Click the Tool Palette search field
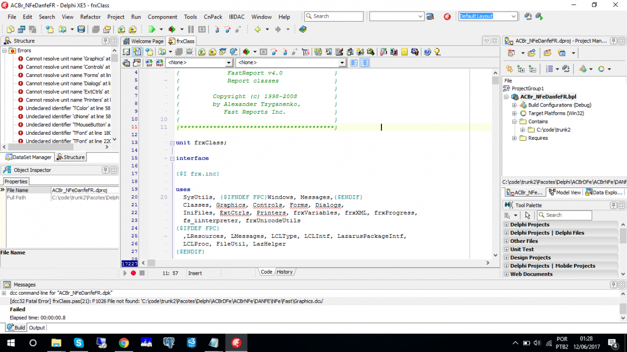Image resolution: width=627 pixels, height=352 pixels. 569,215
